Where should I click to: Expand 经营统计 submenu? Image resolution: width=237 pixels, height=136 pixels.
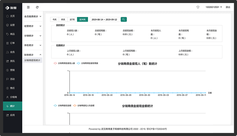[33, 26]
